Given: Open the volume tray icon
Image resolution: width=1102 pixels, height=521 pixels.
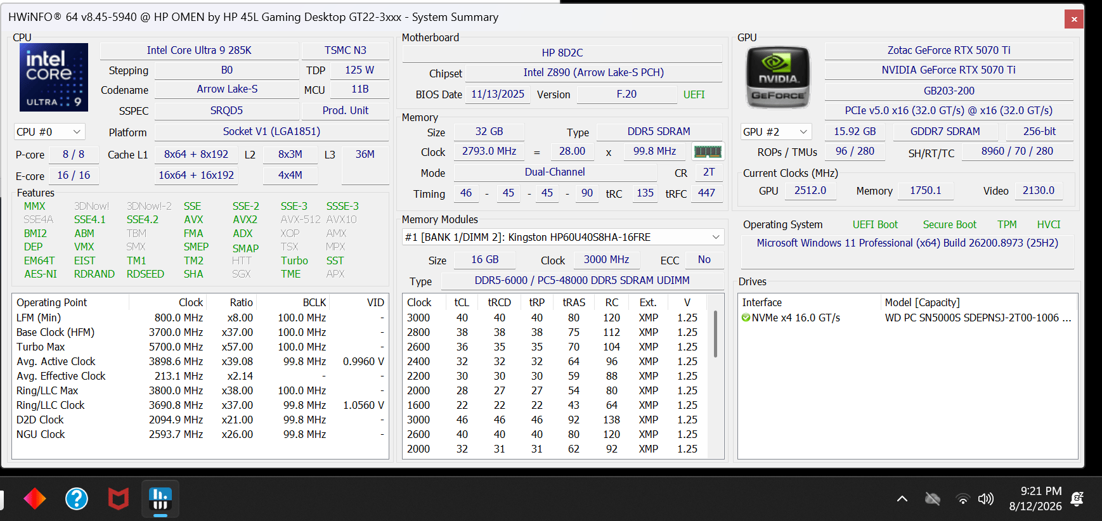Looking at the screenshot, I should [985, 499].
